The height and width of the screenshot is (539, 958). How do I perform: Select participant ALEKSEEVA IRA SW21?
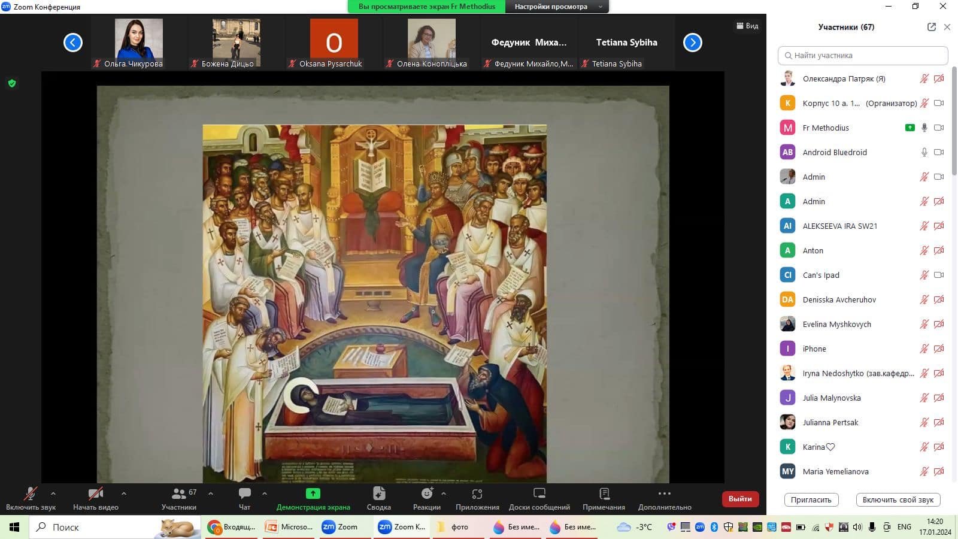pyautogui.click(x=863, y=226)
